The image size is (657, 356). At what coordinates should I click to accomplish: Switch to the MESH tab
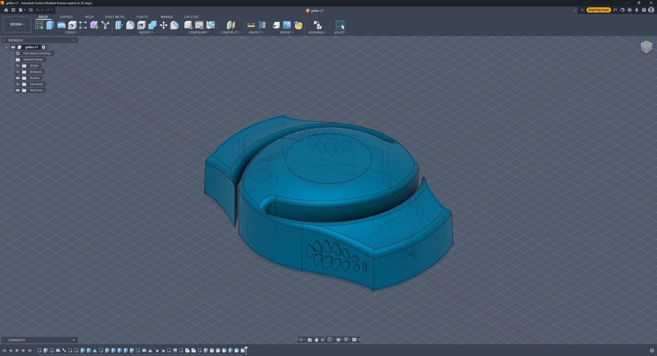point(89,17)
